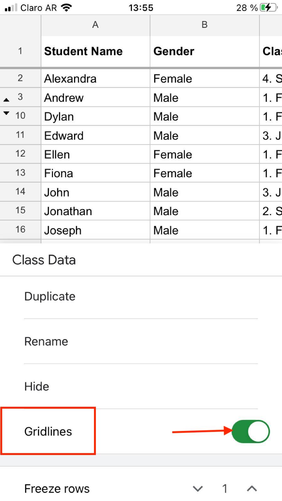Select Hide to hide the sheet
Screen dimensions: 282x501
pyautogui.click(x=36, y=386)
